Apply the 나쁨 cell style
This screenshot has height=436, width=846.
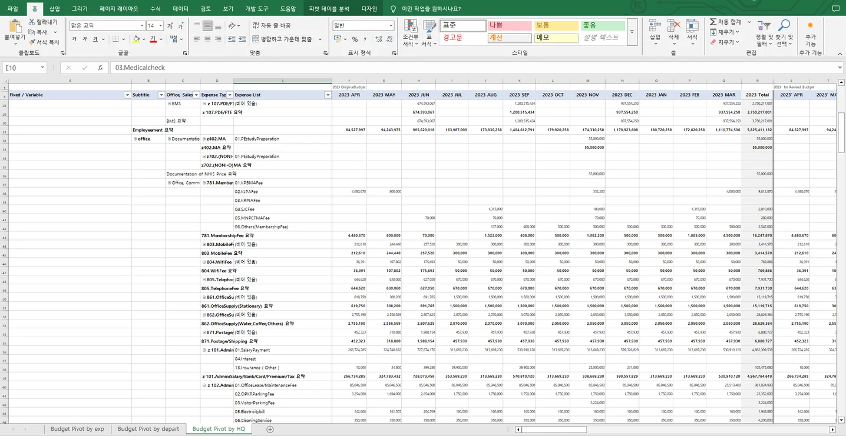click(x=509, y=26)
